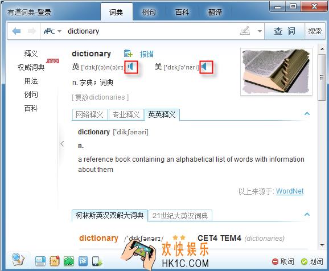The width and height of the screenshot is (329, 271).
Task: Open the 专业释义 tab
Action: tap(126, 114)
